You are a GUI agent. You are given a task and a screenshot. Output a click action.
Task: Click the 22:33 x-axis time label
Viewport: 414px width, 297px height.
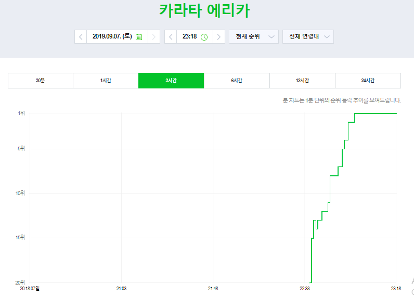coord(305,289)
